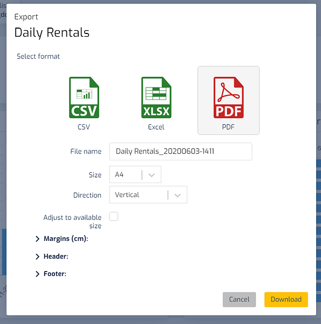The image size is (321, 324).
Task: Expand the Header section
Action: point(52,256)
